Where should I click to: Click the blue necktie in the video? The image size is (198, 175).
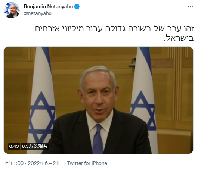pyautogui.click(x=98, y=139)
